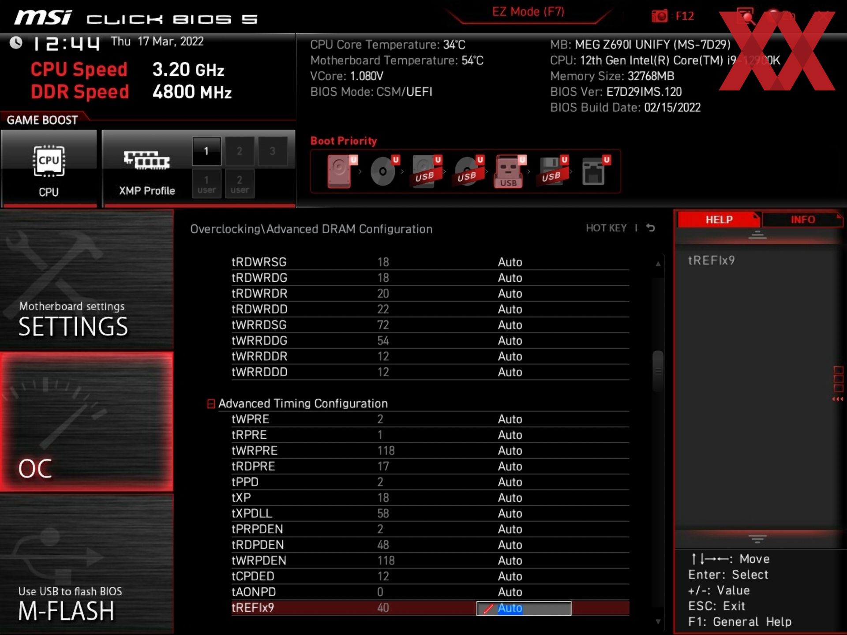Select the tXP row label

pyautogui.click(x=241, y=498)
